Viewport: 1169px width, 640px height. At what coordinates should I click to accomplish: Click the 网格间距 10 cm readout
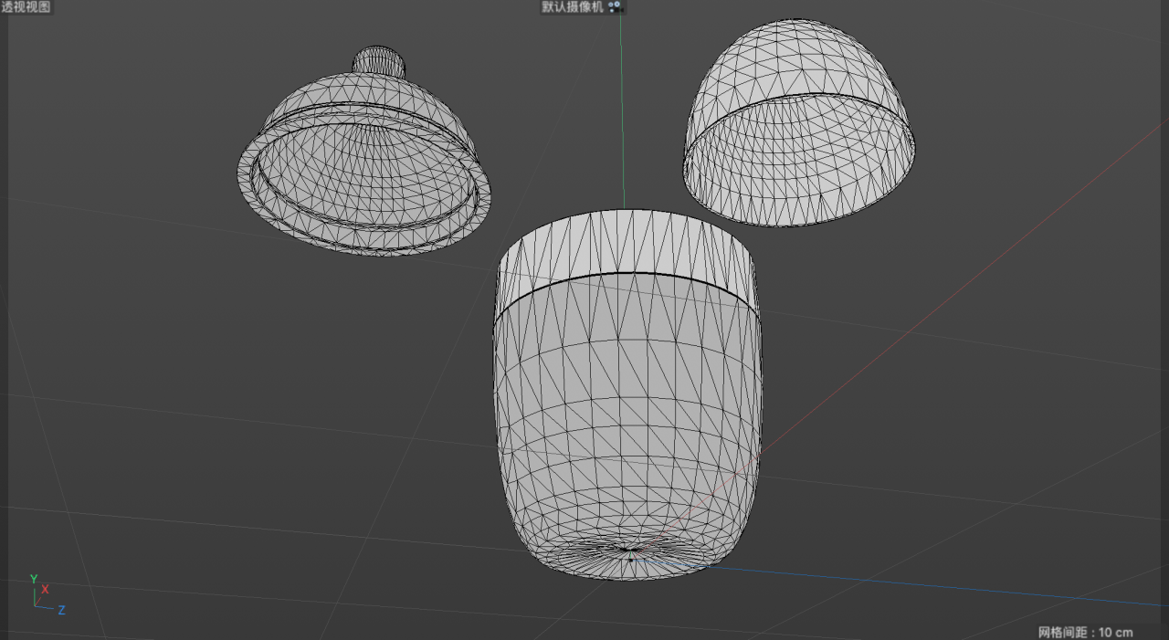tap(1085, 632)
